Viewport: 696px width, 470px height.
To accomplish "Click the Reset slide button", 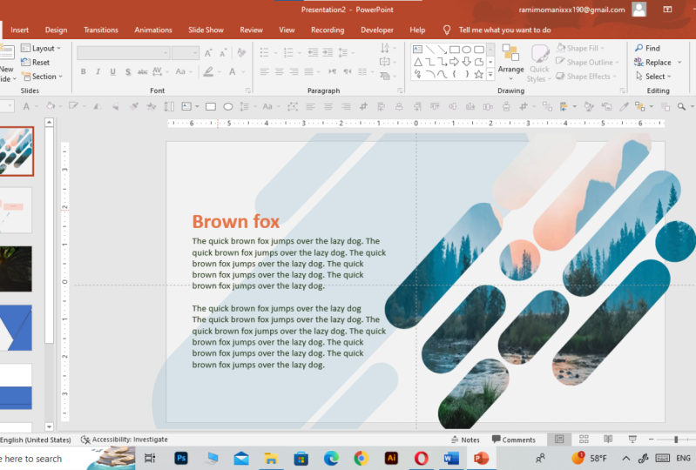I will tap(36, 62).
